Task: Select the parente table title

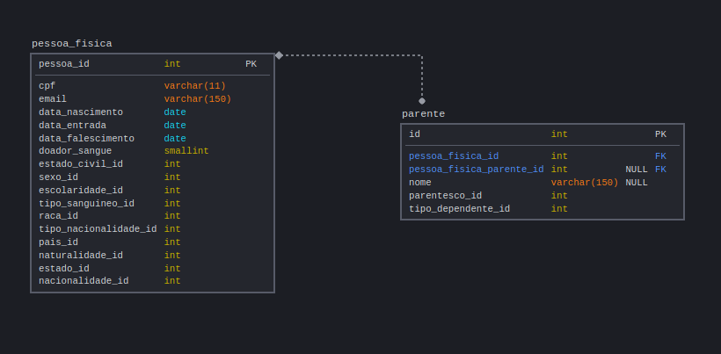Action: click(x=423, y=114)
